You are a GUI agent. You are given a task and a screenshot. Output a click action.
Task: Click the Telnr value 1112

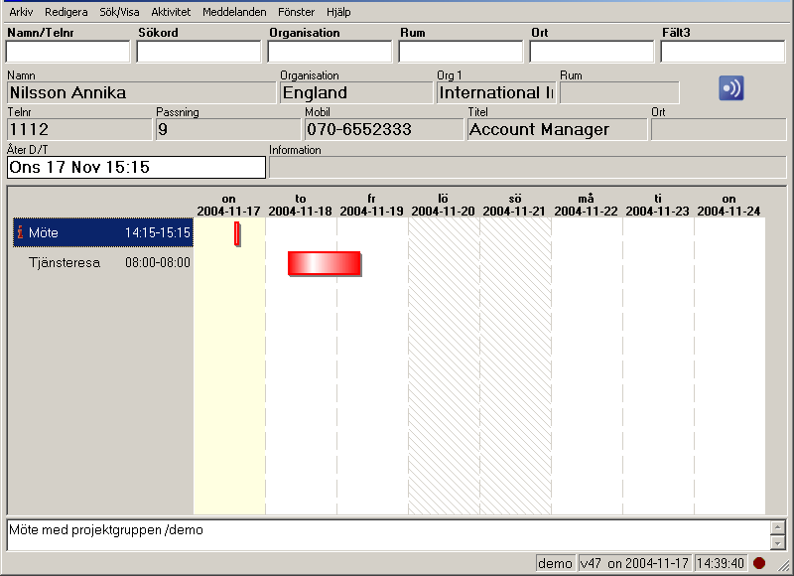pos(79,130)
